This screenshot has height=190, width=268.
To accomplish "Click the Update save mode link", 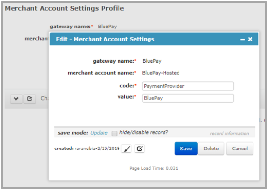I will coord(99,133).
